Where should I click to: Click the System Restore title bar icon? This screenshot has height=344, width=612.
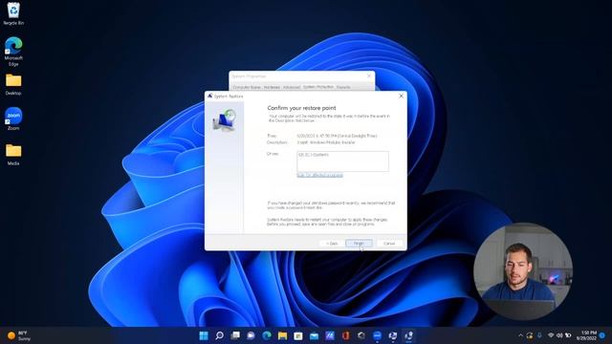point(210,96)
